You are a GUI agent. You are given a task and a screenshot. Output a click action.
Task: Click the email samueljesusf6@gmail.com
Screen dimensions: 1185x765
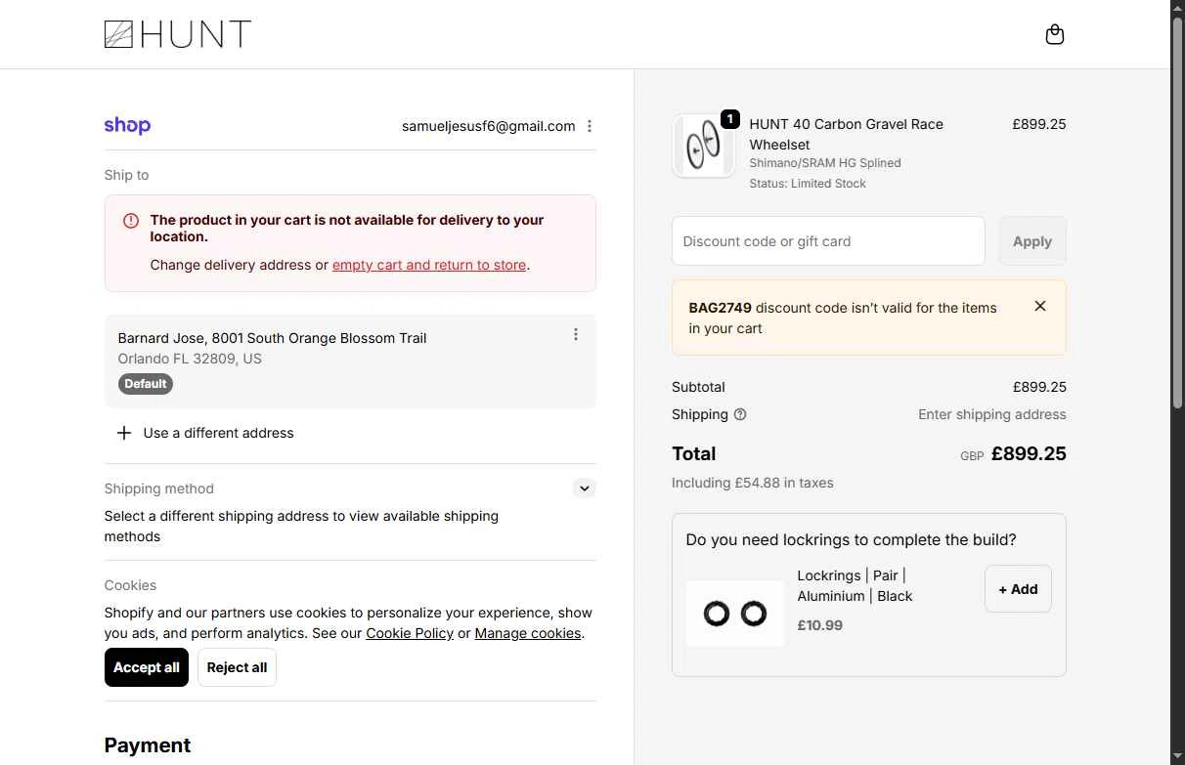(488, 126)
